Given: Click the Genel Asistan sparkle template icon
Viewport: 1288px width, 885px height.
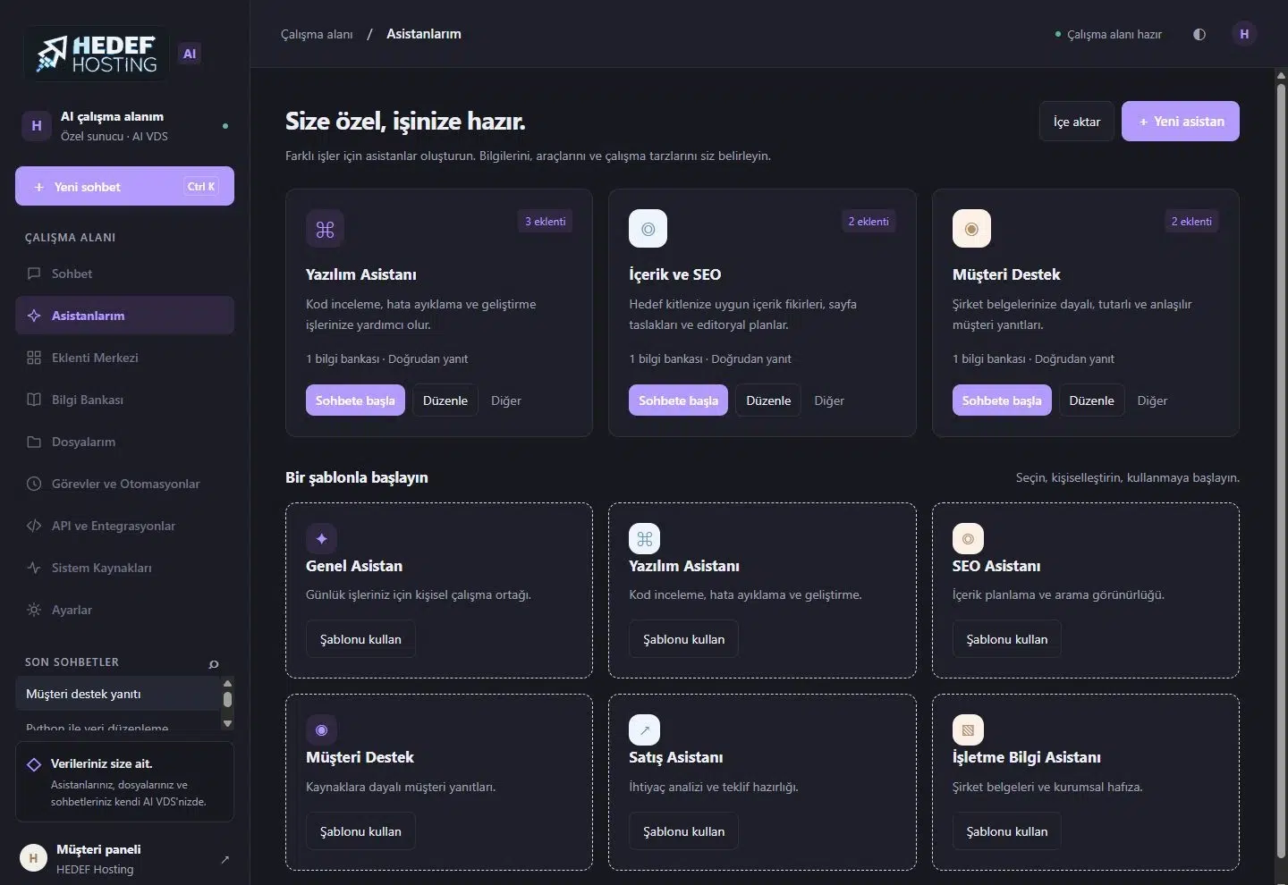Looking at the screenshot, I should pos(321,538).
